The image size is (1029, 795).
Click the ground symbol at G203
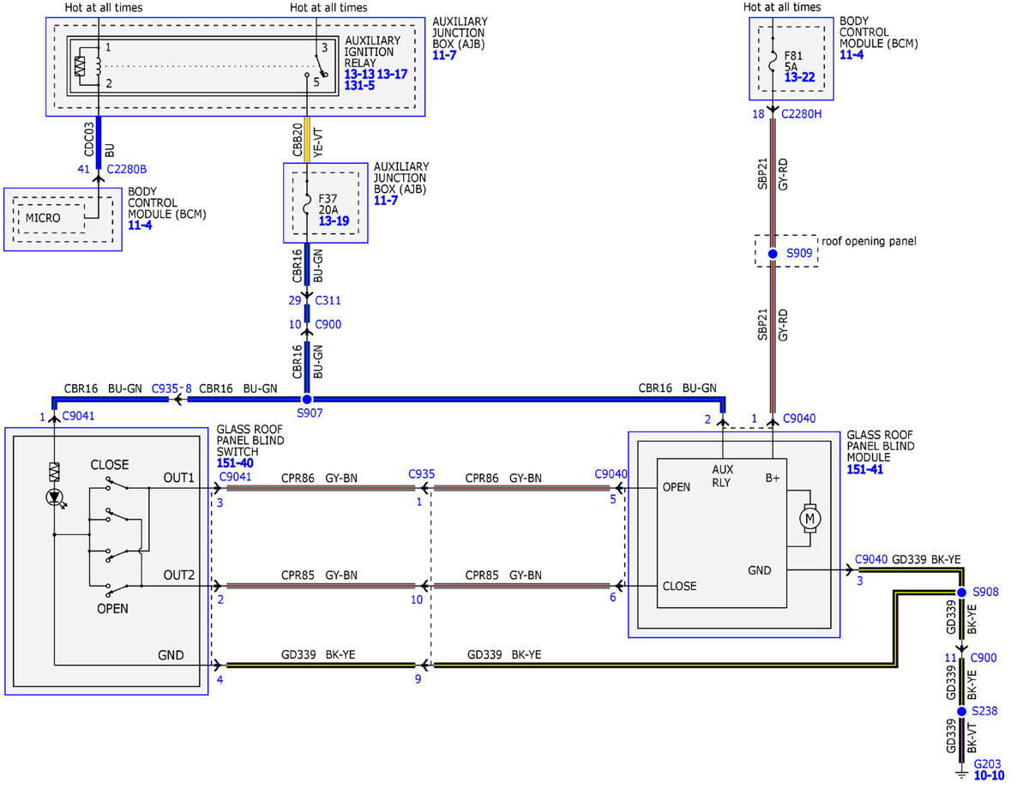[x=961, y=774]
